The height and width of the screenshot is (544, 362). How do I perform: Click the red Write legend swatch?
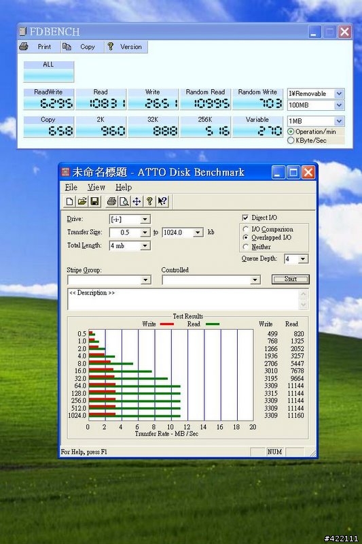[166, 324]
